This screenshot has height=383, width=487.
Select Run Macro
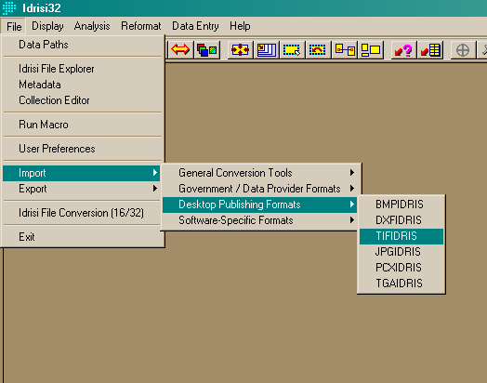(83, 125)
